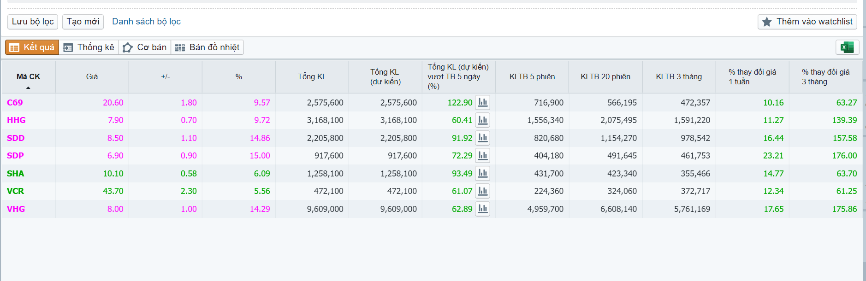The height and width of the screenshot is (281, 866).
Task: Add stocks via Thêm vào watchlist
Action: [807, 22]
